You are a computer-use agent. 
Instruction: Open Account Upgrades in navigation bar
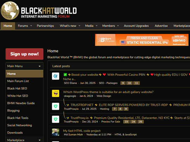136,26
